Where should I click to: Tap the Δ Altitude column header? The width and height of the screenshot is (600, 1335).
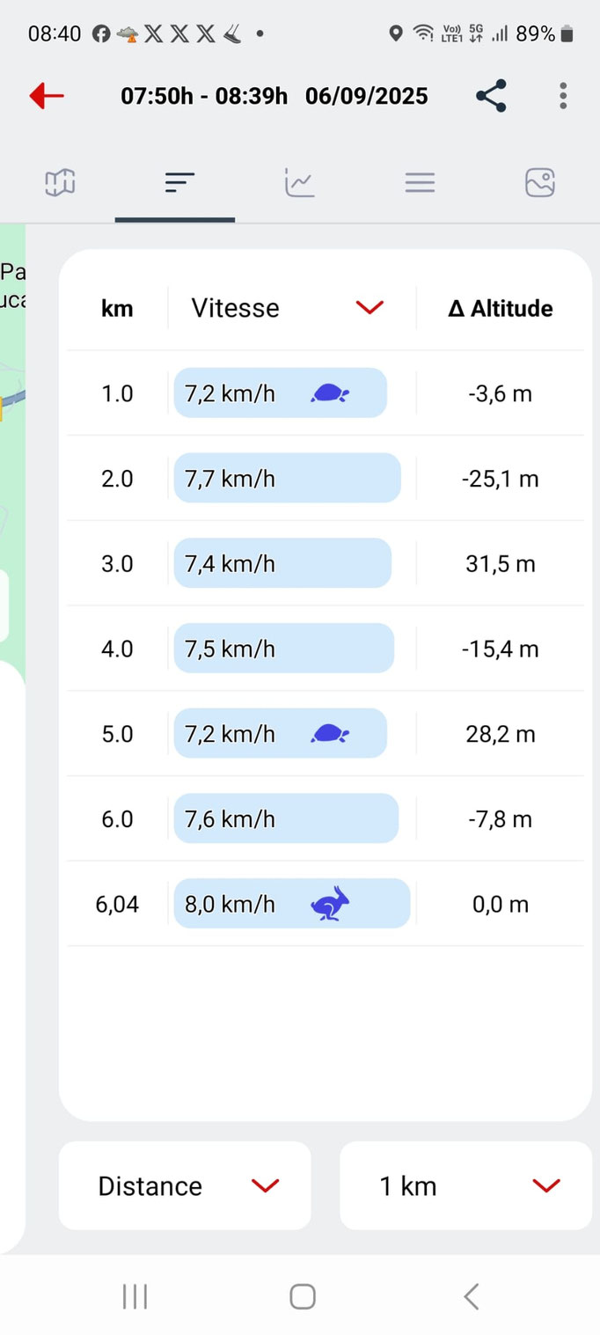pos(500,308)
